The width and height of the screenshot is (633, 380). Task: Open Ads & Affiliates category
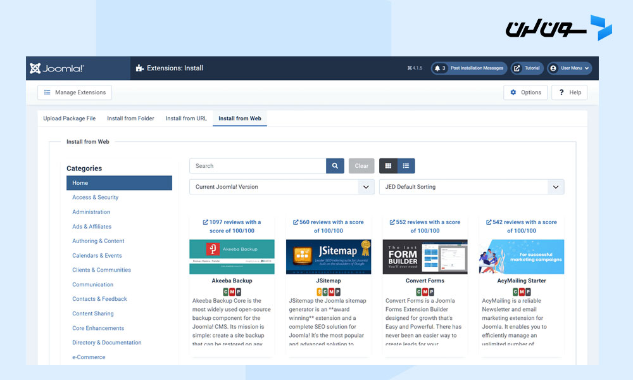tap(92, 227)
